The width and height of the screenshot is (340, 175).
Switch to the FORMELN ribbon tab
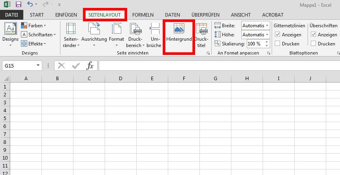tap(143, 15)
